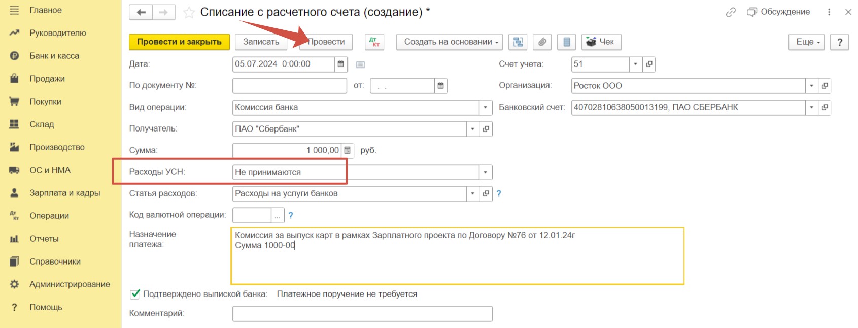Open the Еще menu button
Image resolution: width=858 pixels, height=328 pixels.
(806, 42)
